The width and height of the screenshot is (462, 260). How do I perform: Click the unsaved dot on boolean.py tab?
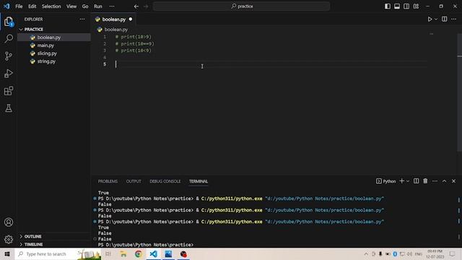pyautogui.click(x=130, y=19)
